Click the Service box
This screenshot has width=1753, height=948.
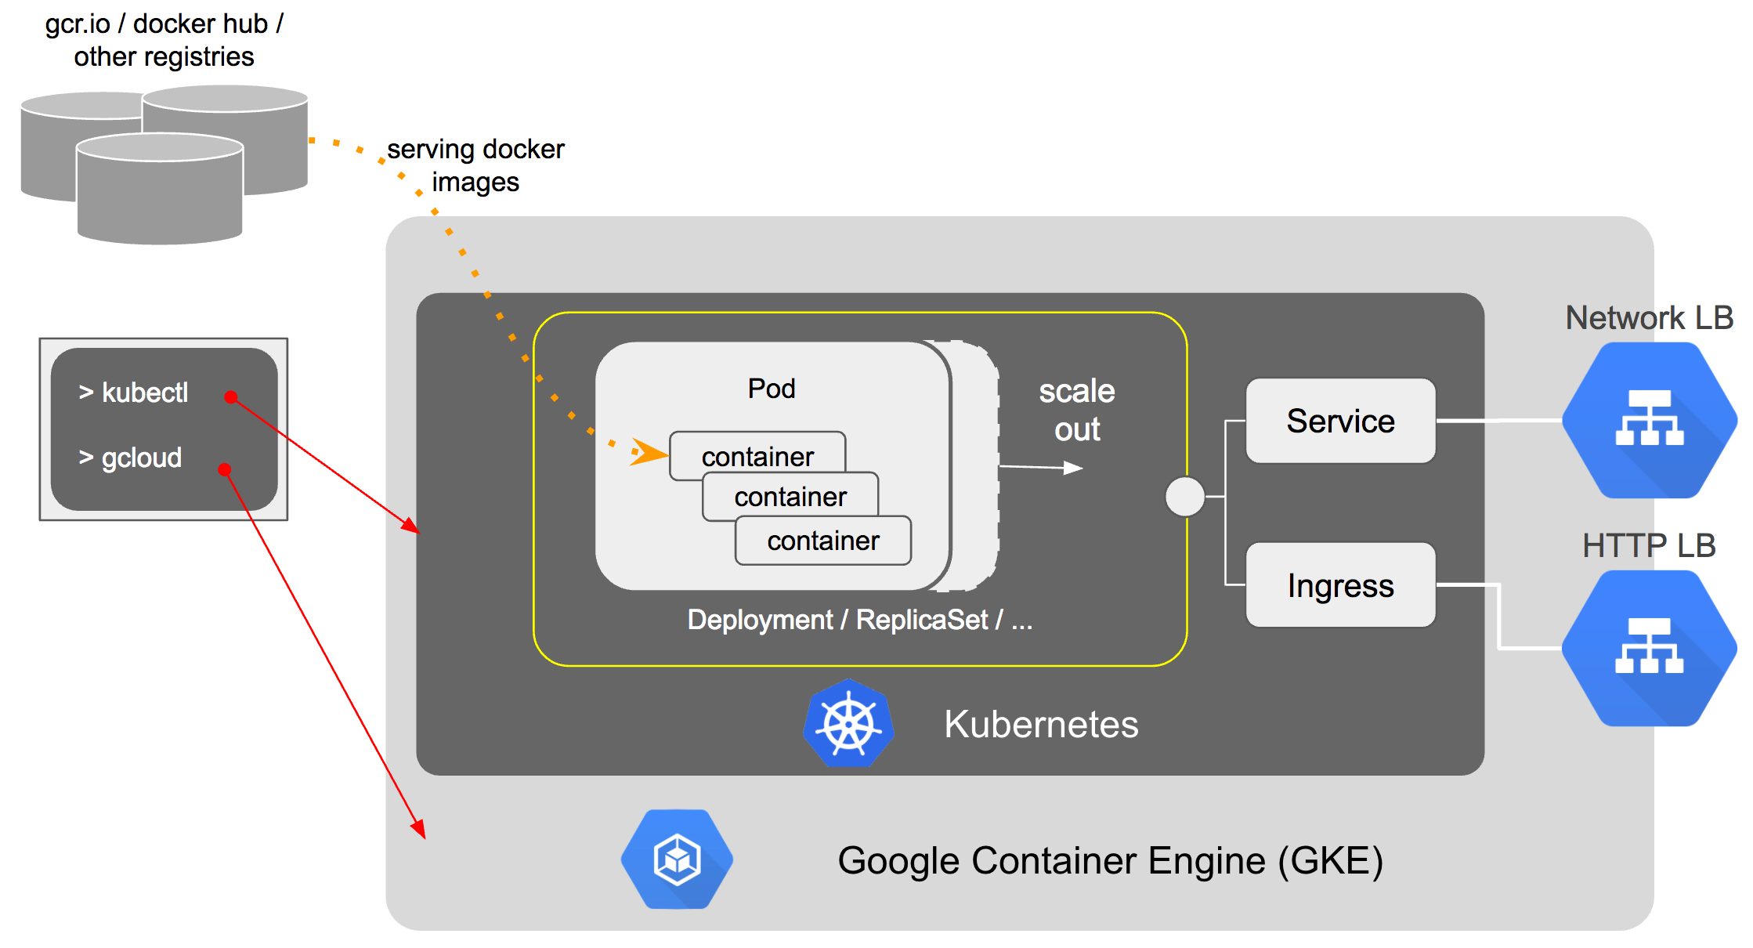click(x=1340, y=422)
